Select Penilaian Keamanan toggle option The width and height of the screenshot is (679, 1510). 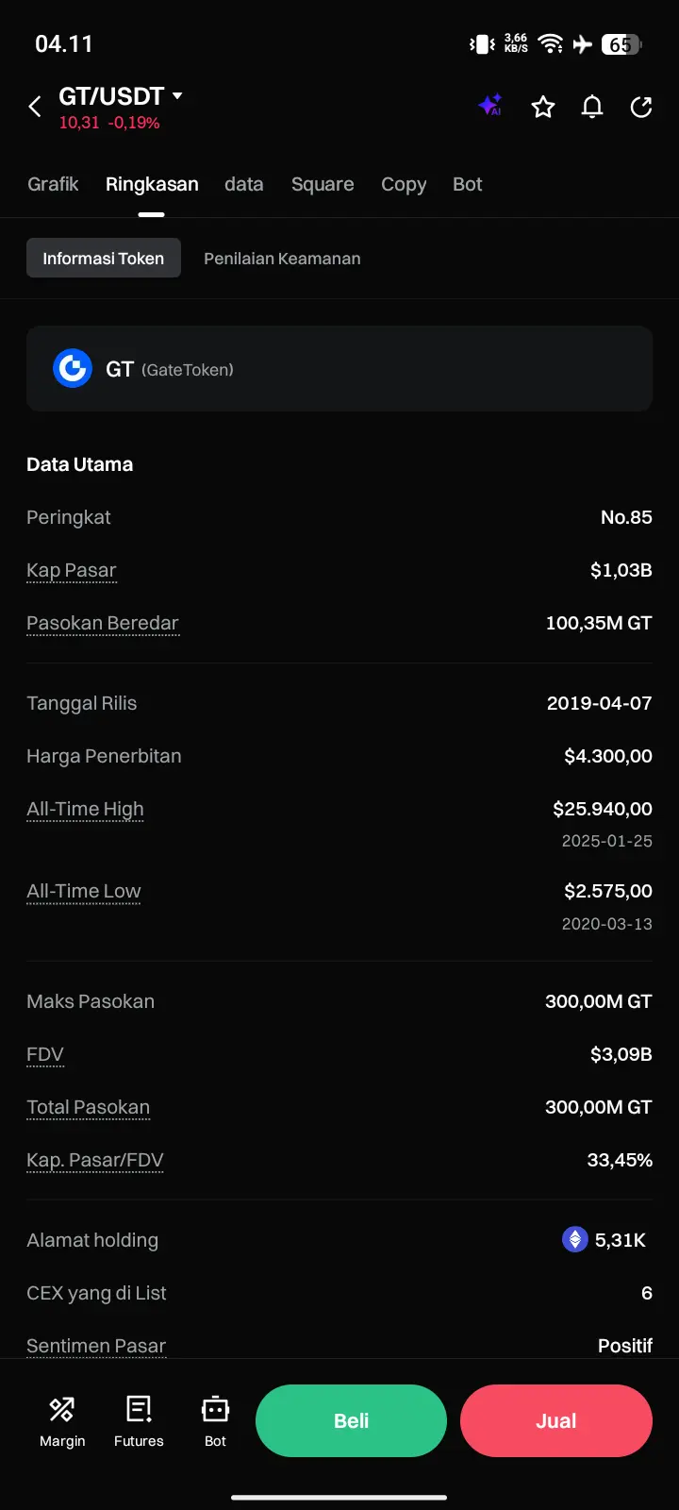pyautogui.click(x=282, y=259)
